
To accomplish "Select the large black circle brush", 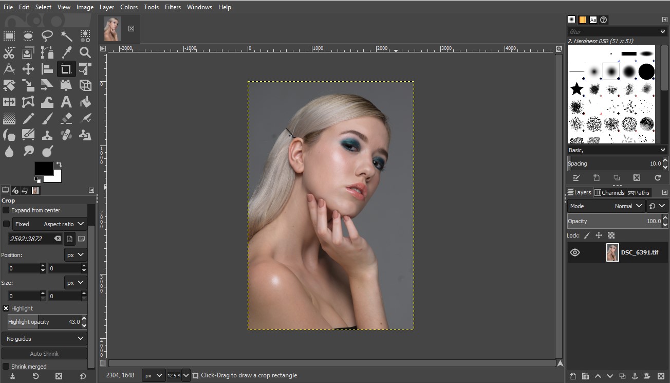I will click(646, 72).
